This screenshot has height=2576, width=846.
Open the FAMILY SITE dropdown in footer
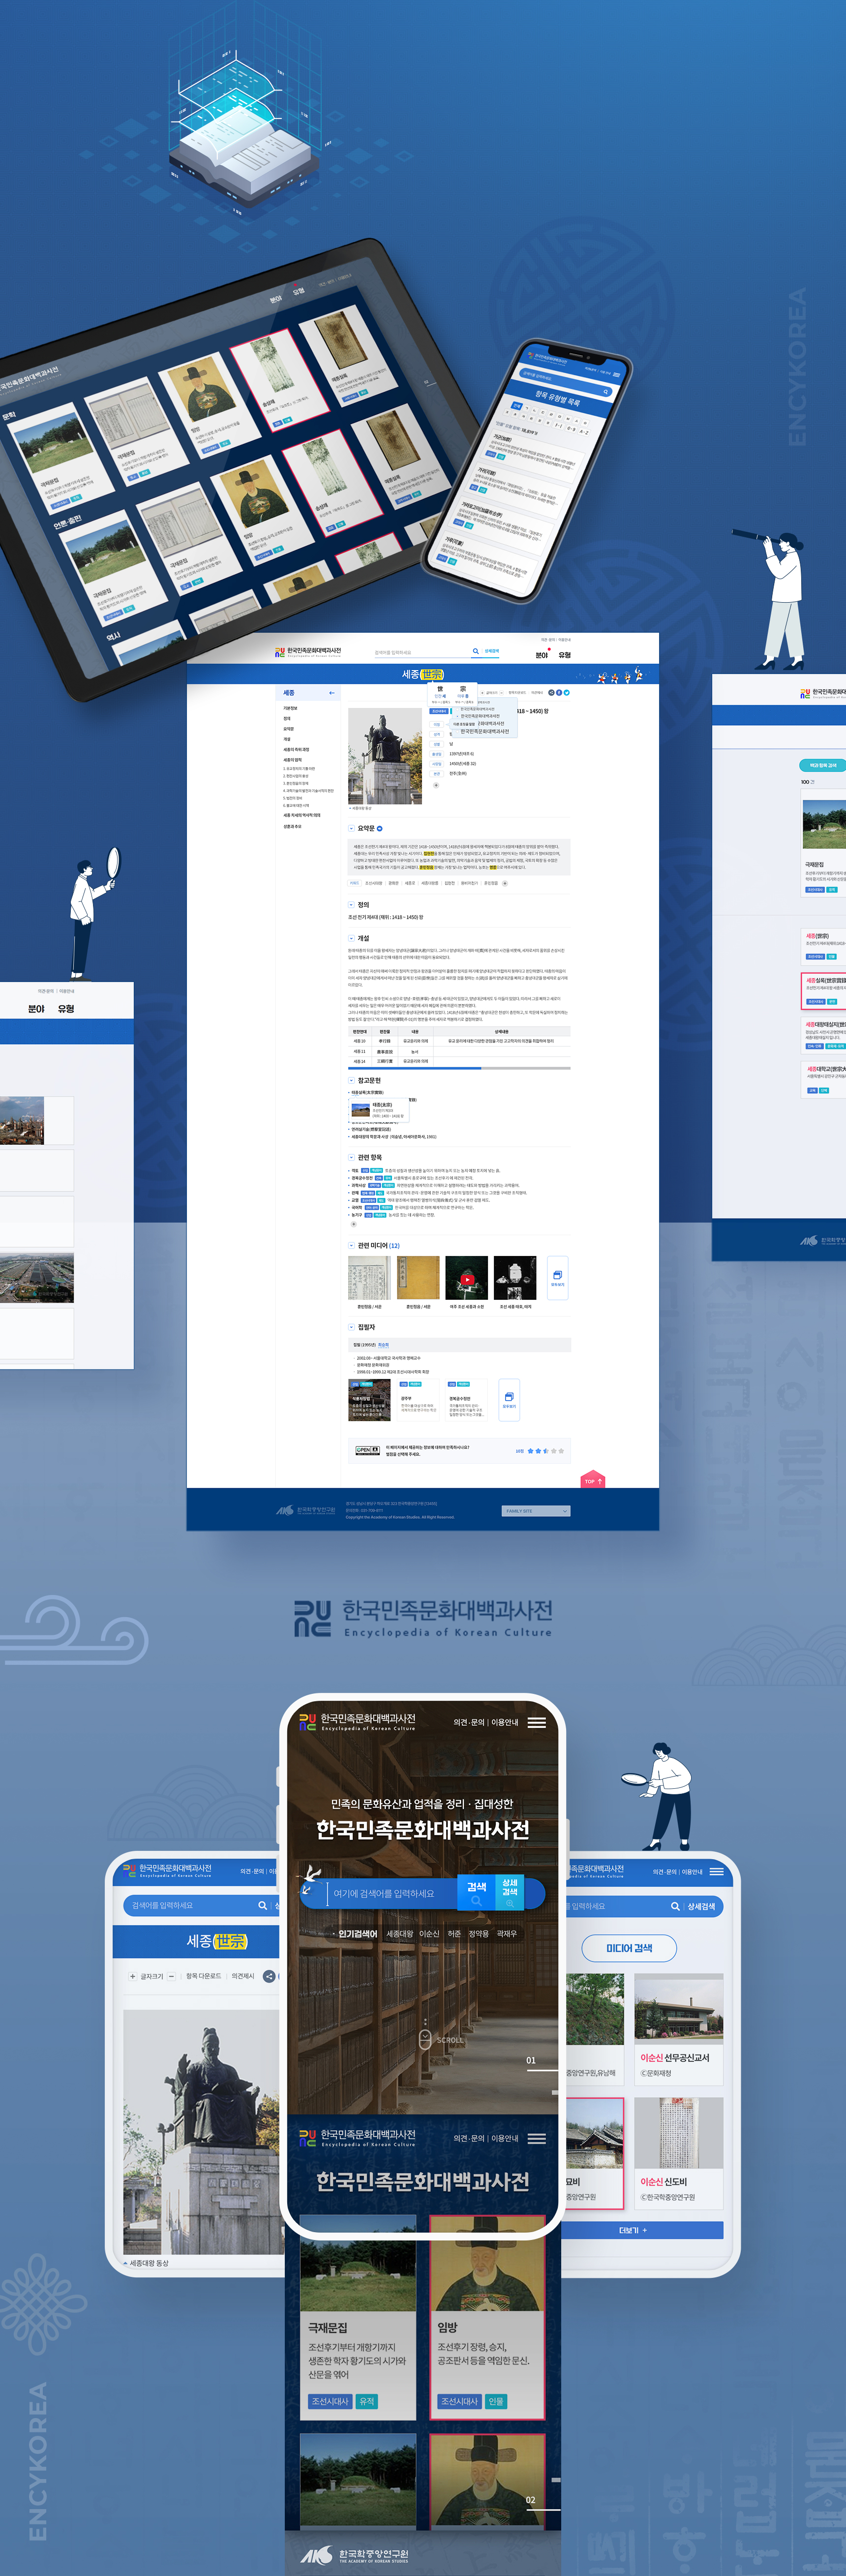pyautogui.click(x=536, y=1511)
